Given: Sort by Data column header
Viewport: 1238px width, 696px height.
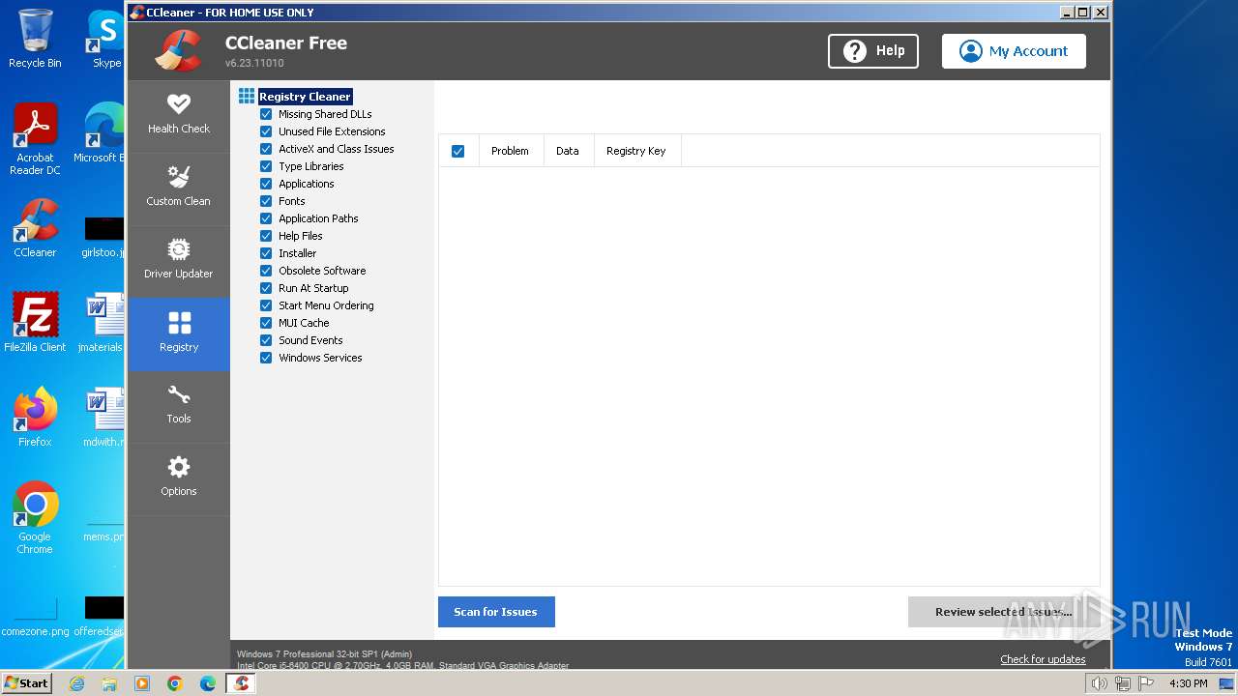Looking at the screenshot, I should 568,151.
